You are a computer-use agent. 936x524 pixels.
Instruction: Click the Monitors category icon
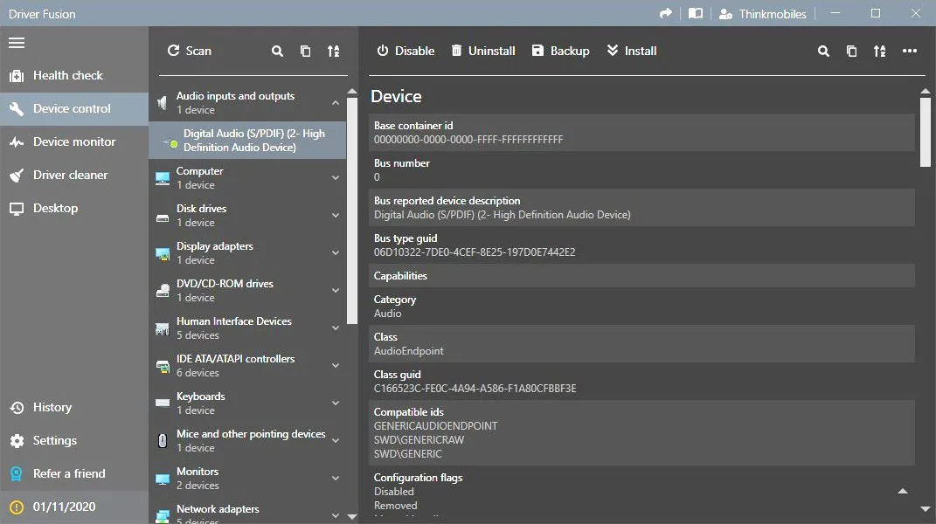pos(163,479)
